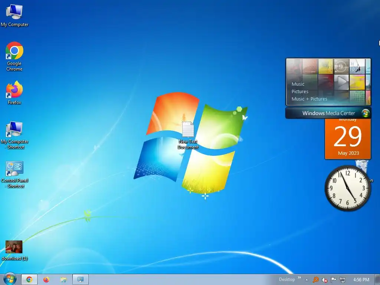This screenshot has height=285, width=380.
Task: Click the Windows Media Center title bar
Action: pos(328,113)
